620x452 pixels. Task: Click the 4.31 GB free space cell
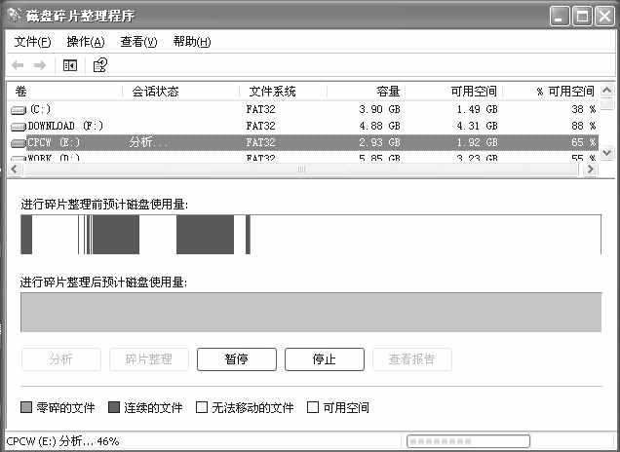coord(477,126)
